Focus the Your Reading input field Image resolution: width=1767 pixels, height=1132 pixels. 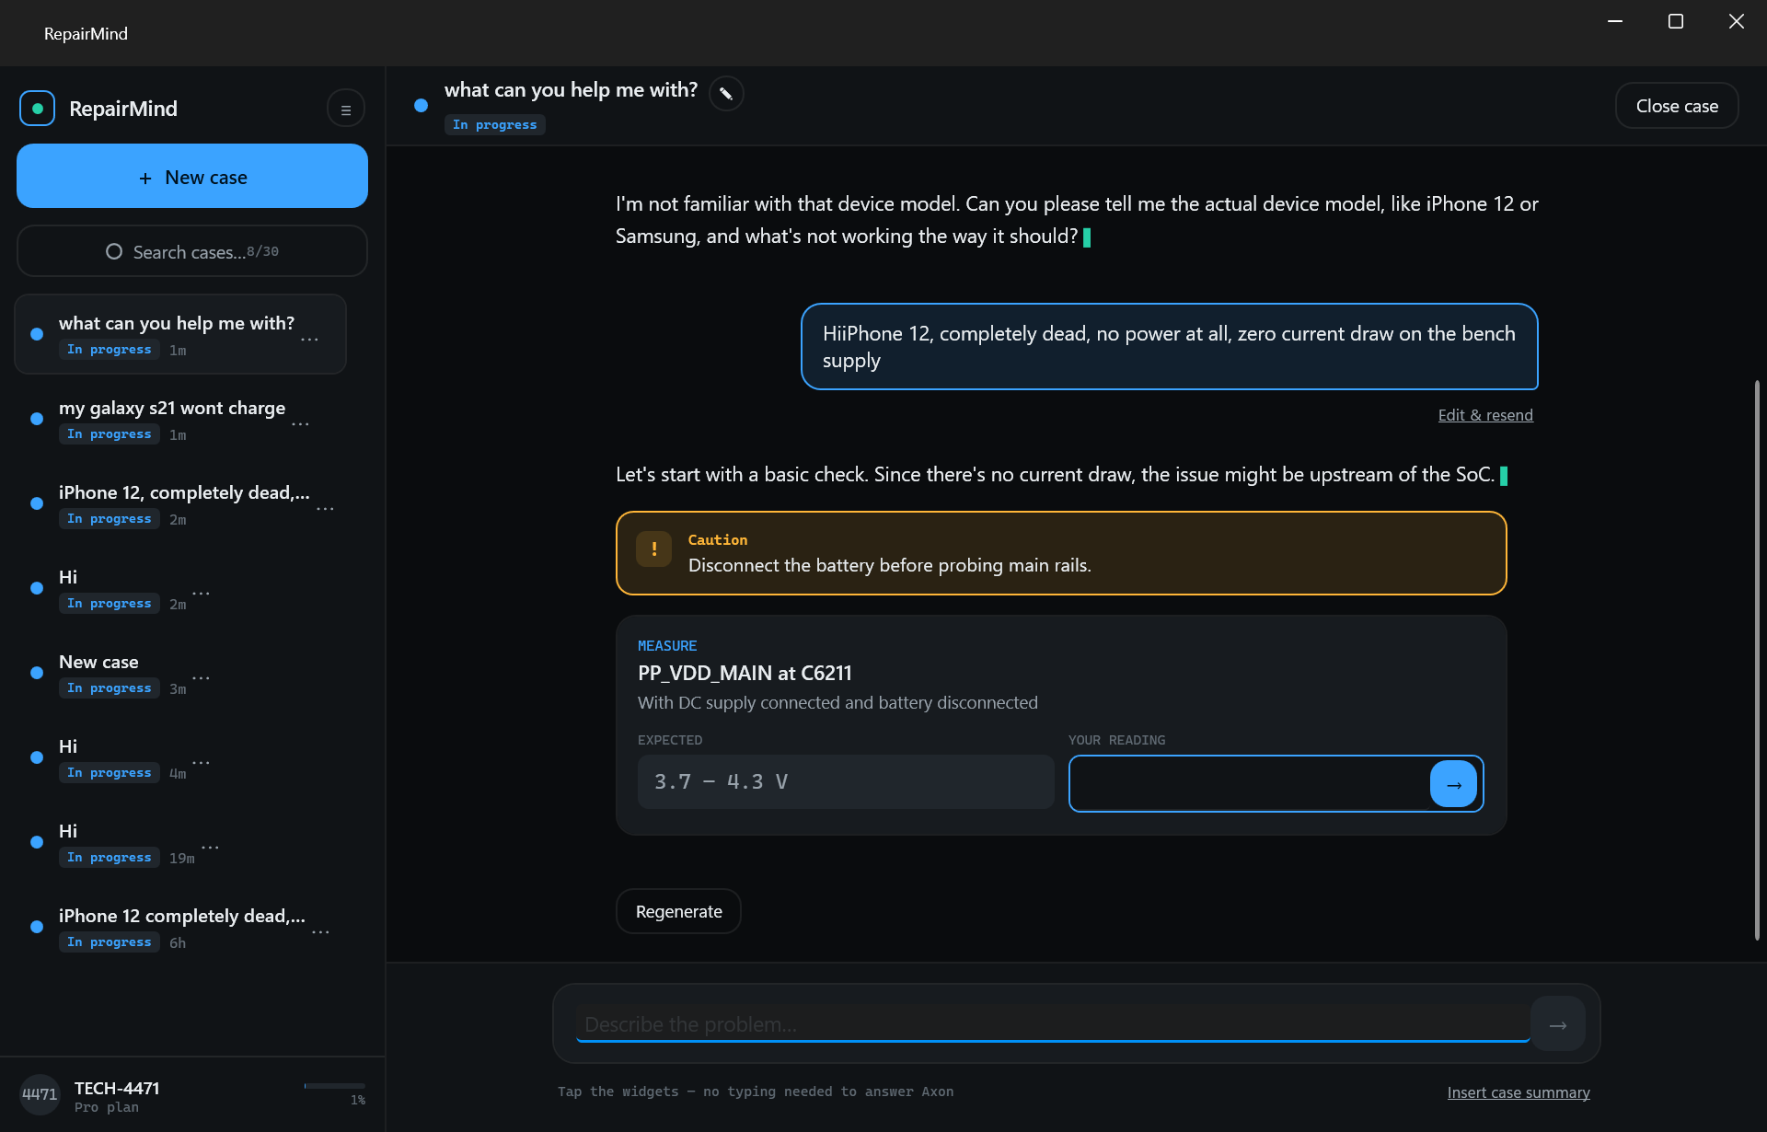[x=1249, y=784]
